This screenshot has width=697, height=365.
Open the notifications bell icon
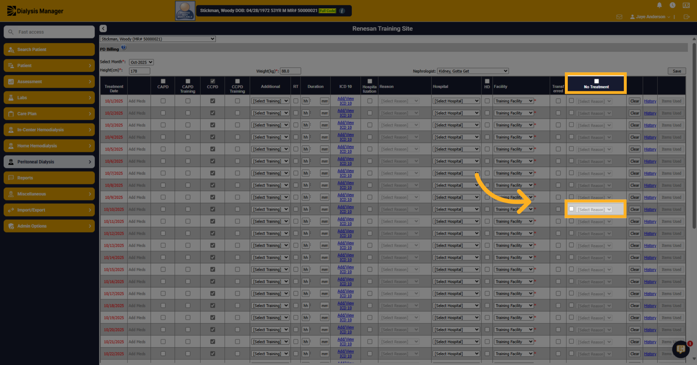(x=659, y=5)
